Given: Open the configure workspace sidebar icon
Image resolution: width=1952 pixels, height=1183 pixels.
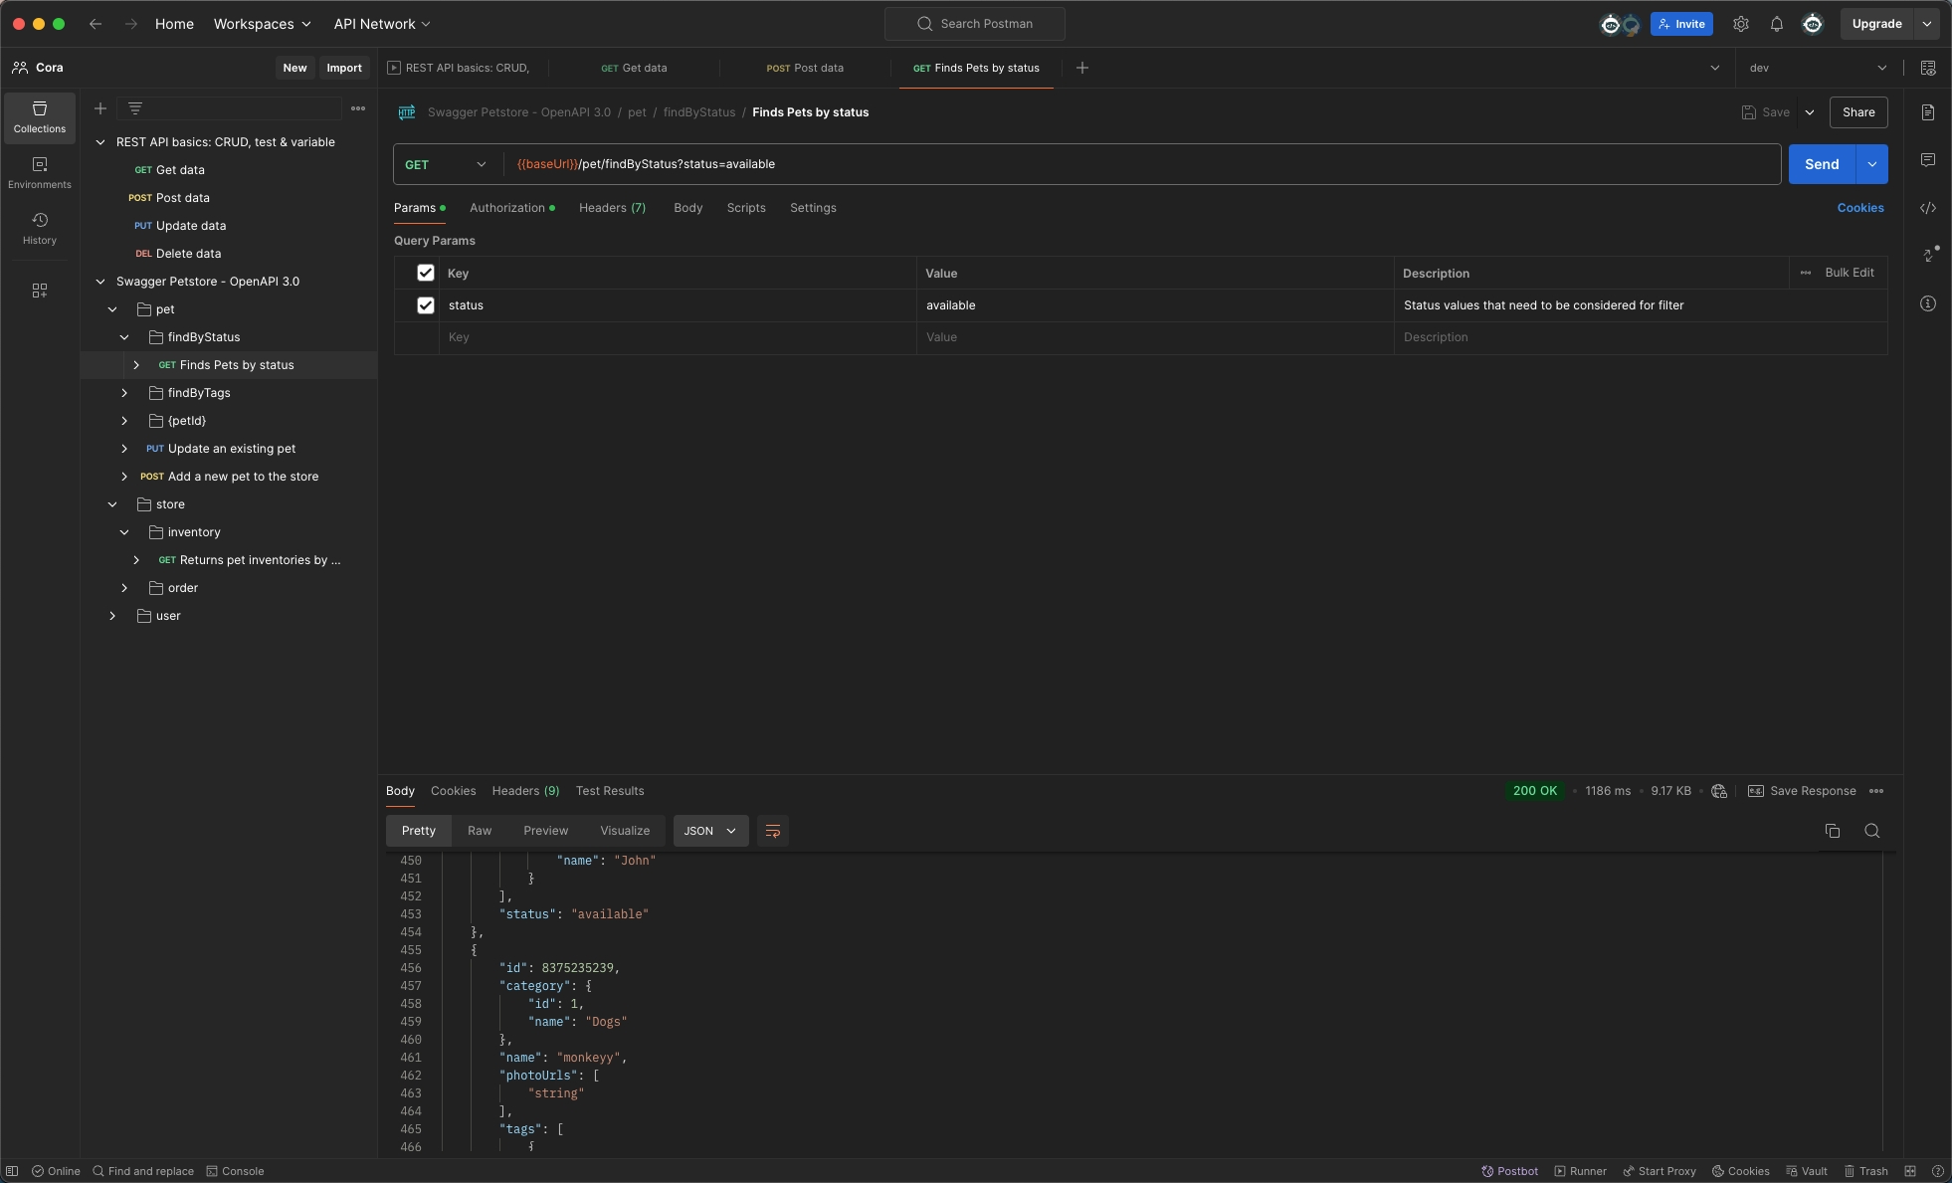Looking at the screenshot, I should (x=40, y=291).
